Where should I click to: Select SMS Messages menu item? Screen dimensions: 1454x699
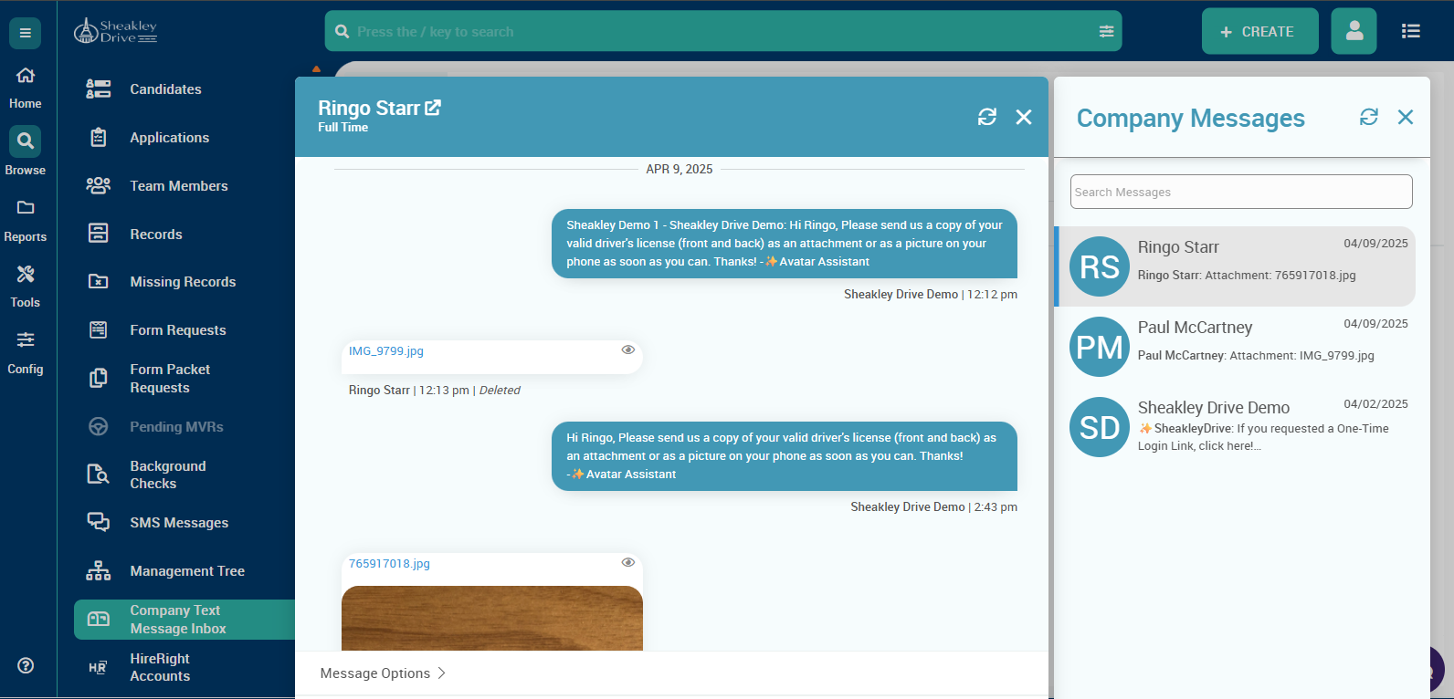tap(179, 523)
